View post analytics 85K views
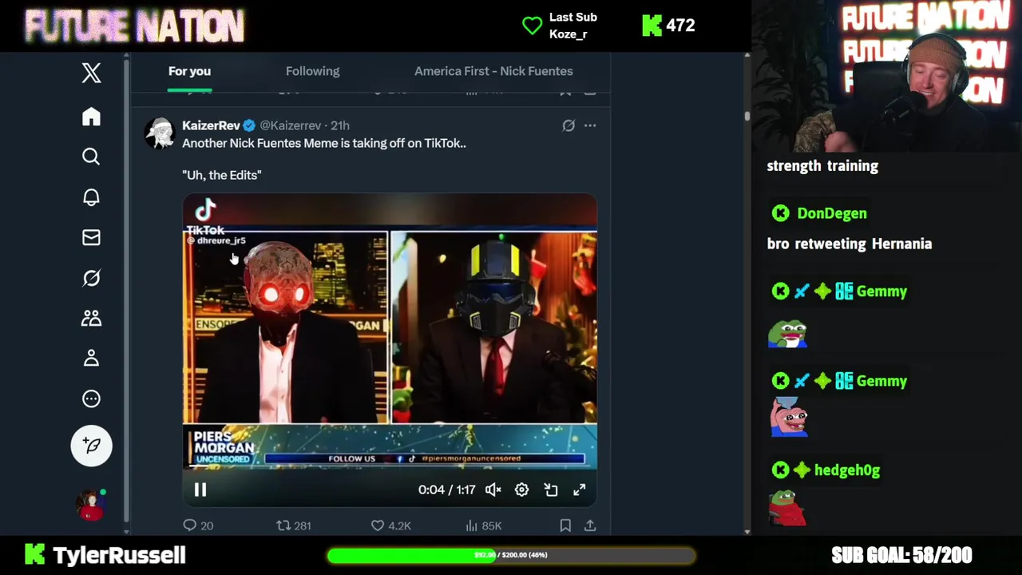The width and height of the screenshot is (1022, 575). click(484, 525)
